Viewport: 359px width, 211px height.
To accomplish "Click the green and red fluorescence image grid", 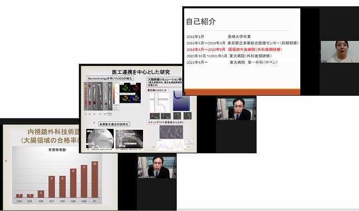I will [x=130, y=93].
